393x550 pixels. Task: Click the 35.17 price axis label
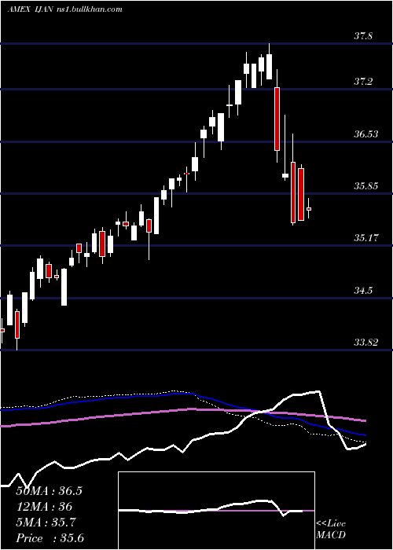point(366,238)
